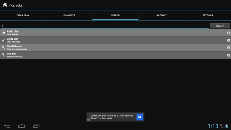Open New Releases via its arrow
The height and width of the screenshot is (130, 231).
228,48
